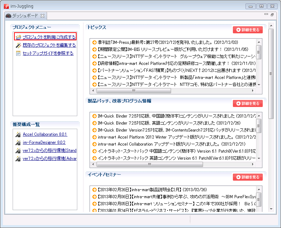Click the setup guide document icon
The image size is (281, 228).
point(18,53)
